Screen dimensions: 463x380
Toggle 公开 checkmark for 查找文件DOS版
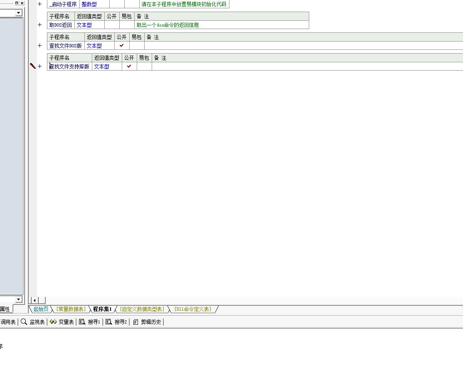[122, 46]
